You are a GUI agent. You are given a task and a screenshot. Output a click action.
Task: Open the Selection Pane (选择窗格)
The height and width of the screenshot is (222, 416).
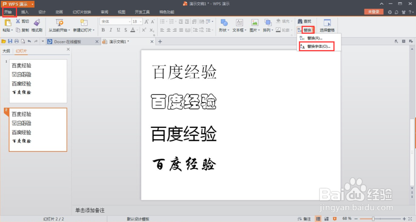click(327, 25)
